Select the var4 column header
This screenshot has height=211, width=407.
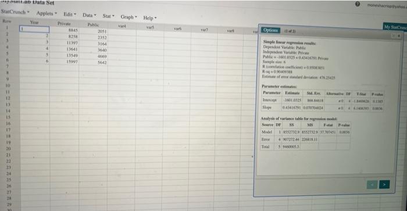pyautogui.click(x=122, y=26)
